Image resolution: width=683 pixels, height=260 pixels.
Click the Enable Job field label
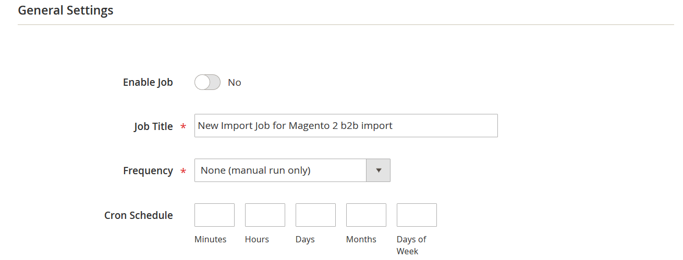[x=148, y=82]
